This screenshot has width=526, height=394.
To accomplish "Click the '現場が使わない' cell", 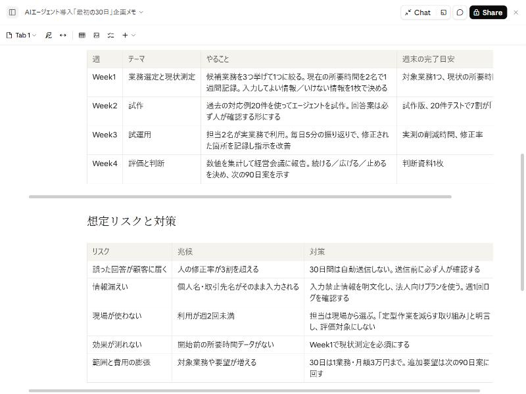I will click(130, 321).
